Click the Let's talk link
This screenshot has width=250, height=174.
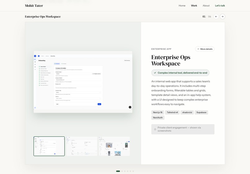point(220,6)
